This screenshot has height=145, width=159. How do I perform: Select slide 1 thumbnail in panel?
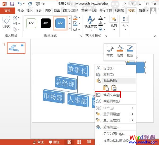pos(16,48)
